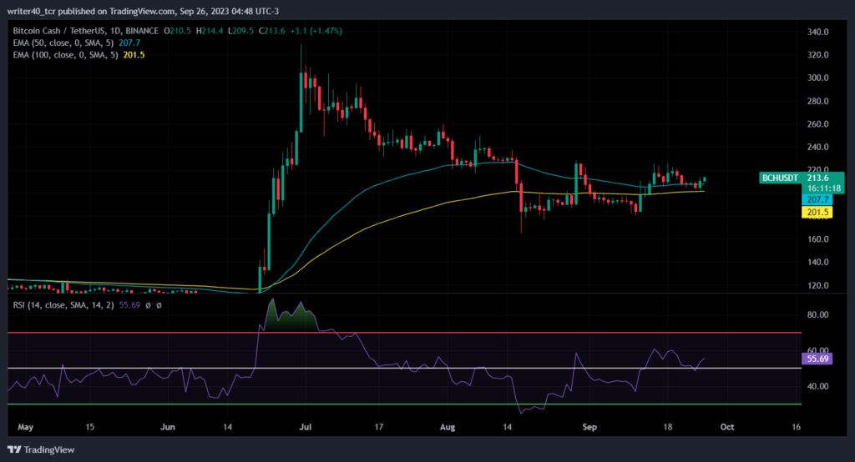
Task: Click the 320.0 price axis label
Action: [x=817, y=54]
